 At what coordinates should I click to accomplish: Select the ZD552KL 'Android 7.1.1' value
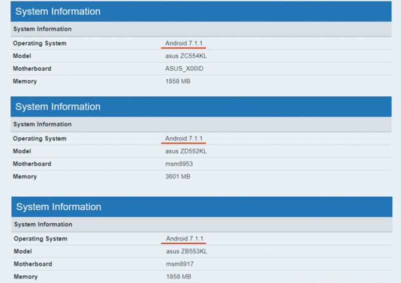coord(183,138)
